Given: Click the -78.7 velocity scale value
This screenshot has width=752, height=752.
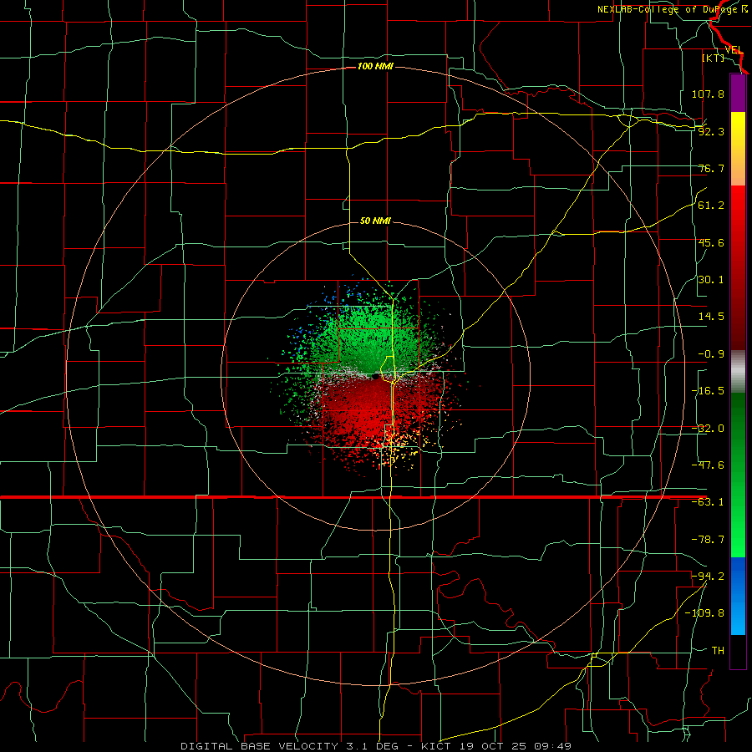Looking at the screenshot, I should click(708, 540).
